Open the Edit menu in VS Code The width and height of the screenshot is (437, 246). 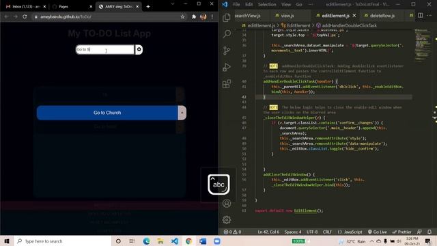click(x=249, y=4)
